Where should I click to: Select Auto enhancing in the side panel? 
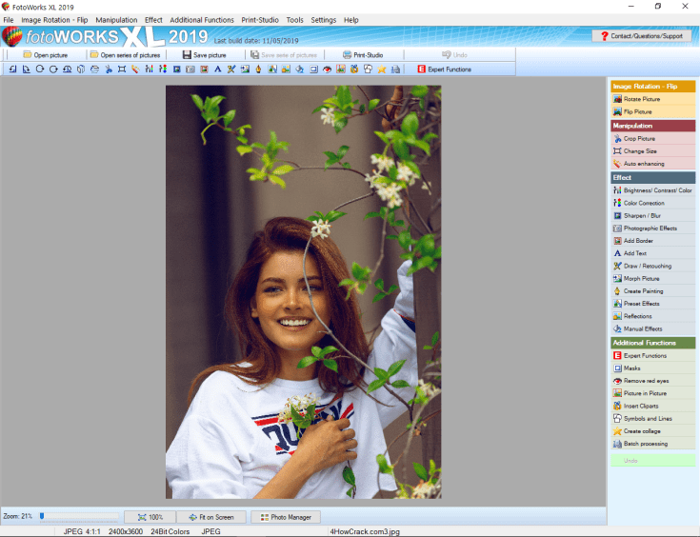tap(652, 164)
